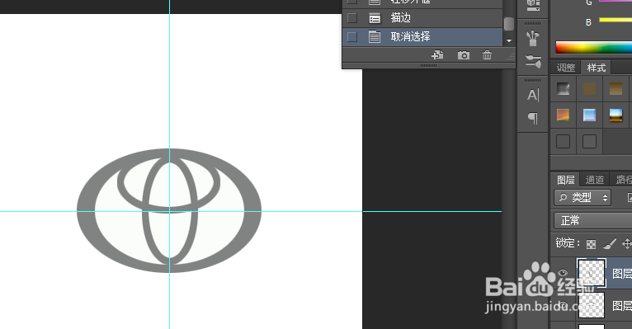Apply the flat brown style swatch
632x329 pixels.
(589, 89)
